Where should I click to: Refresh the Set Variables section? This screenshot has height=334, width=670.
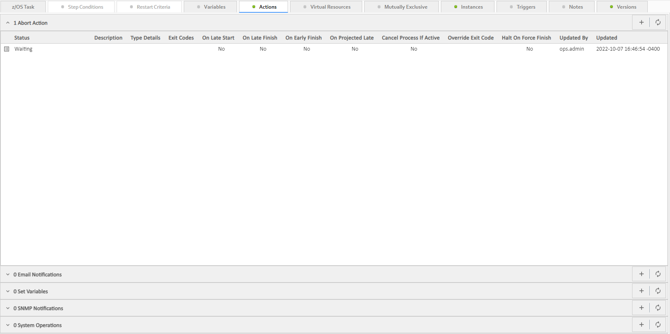[x=658, y=291]
